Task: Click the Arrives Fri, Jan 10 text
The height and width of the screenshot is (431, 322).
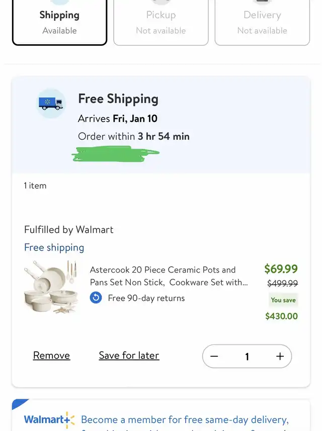Action: pos(118,118)
